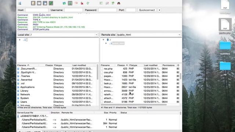Focus the Password input field

coord(108,10)
